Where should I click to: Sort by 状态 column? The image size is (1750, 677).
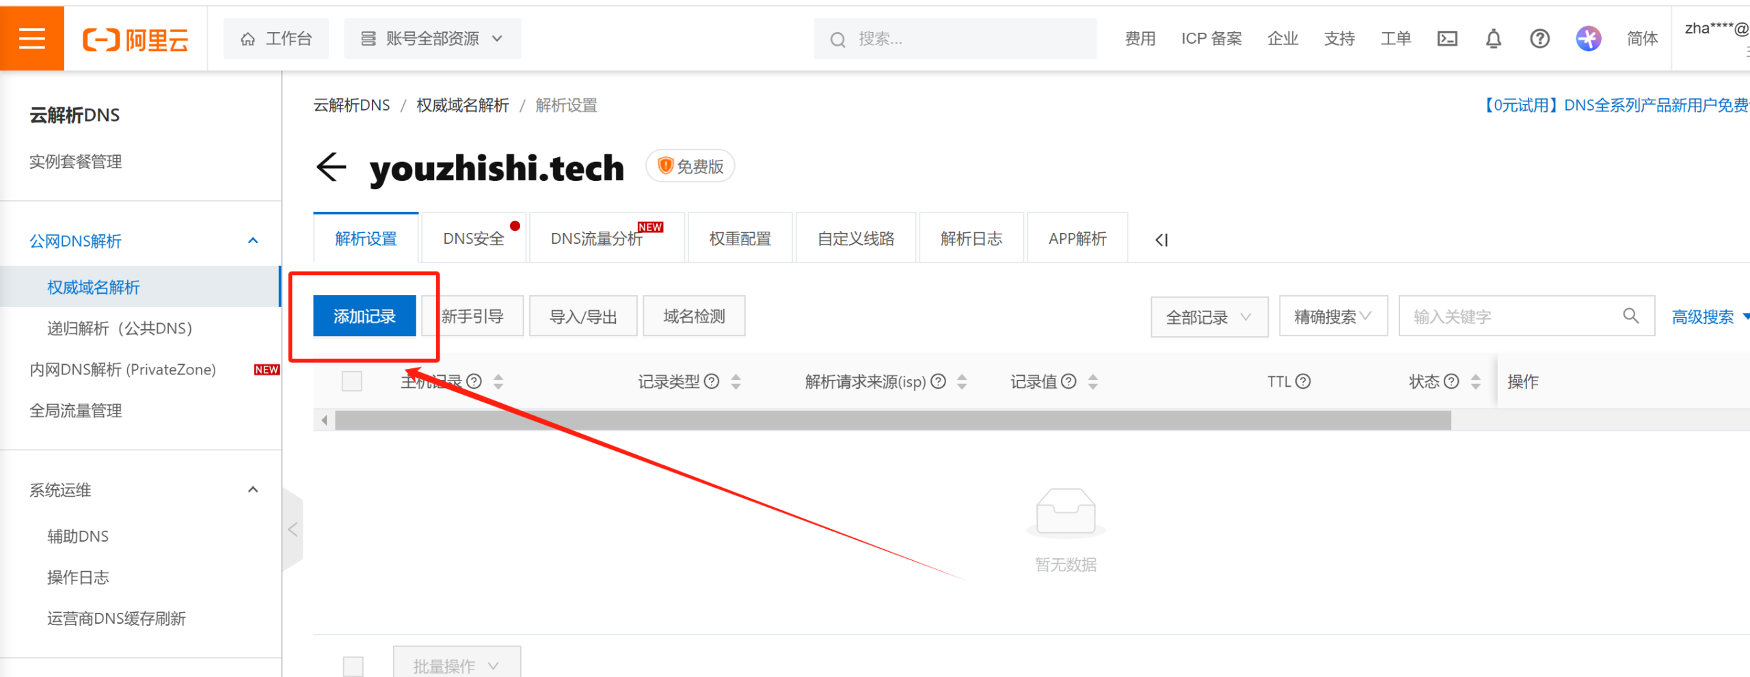(x=1475, y=382)
